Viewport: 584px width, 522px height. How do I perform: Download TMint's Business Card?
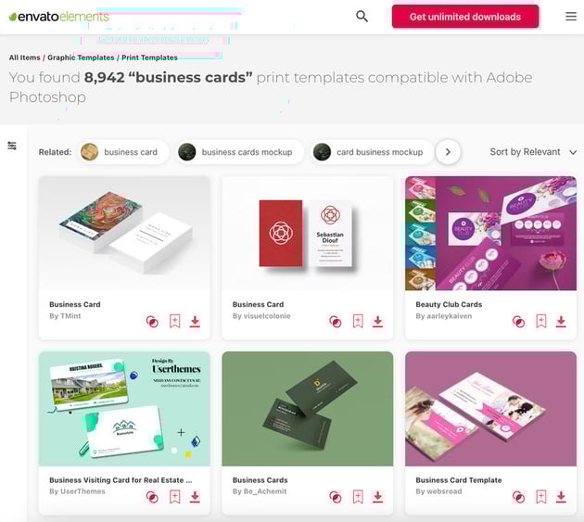click(195, 321)
